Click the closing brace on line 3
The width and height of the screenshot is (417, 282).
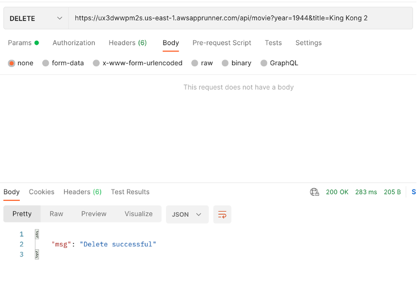point(37,254)
